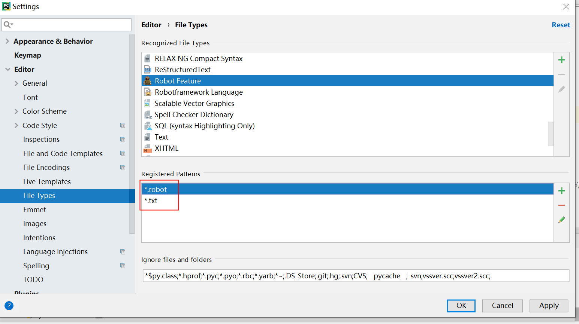Open the Keymap settings page
The height and width of the screenshot is (324, 579).
pos(28,55)
